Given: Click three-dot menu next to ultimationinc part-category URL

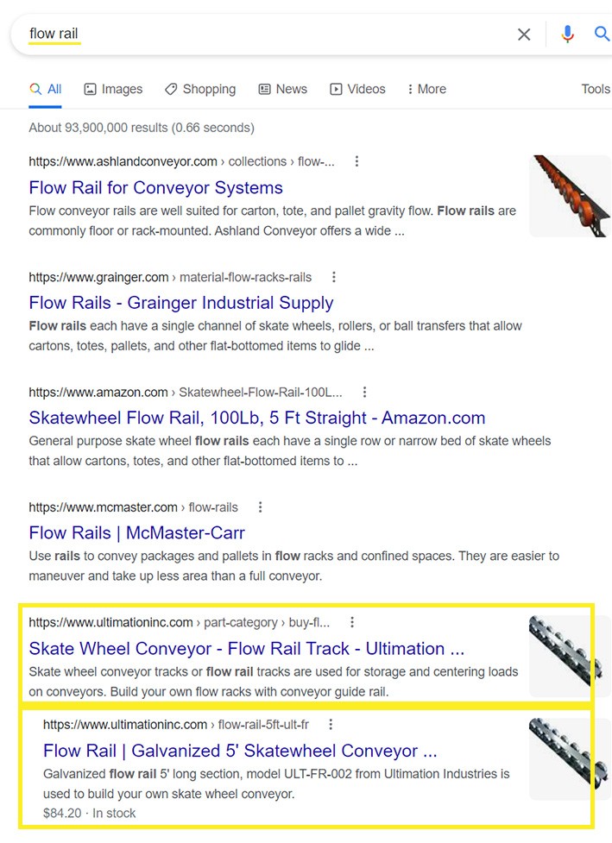Looking at the screenshot, I should coord(351,622).
